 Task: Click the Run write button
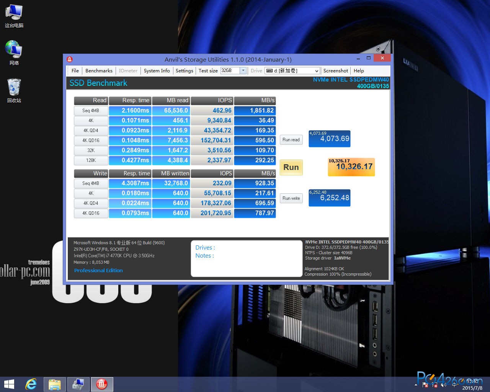[291, 198]
